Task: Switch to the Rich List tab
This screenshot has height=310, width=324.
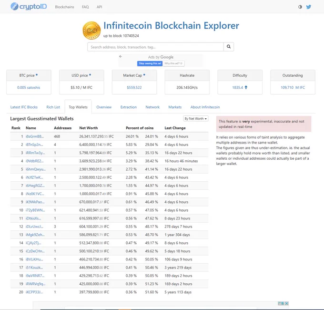Action: [53, 107]
